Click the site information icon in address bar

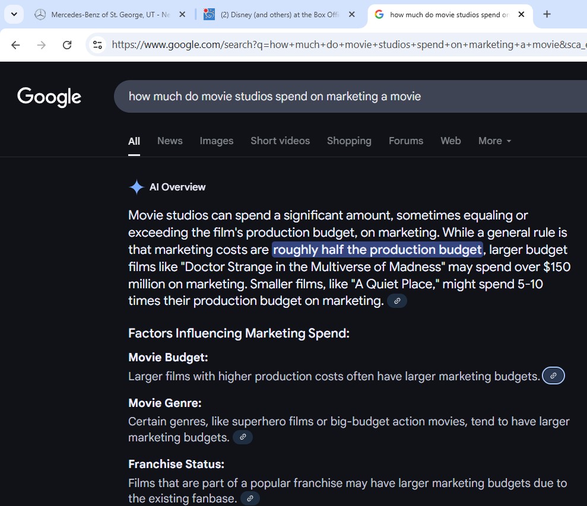pos(98,44)
